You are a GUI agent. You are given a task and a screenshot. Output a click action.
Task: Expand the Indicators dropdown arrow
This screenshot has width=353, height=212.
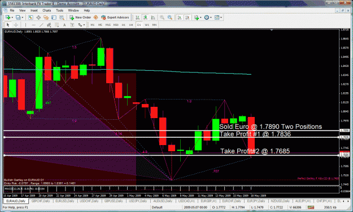[x=201, y=17]
